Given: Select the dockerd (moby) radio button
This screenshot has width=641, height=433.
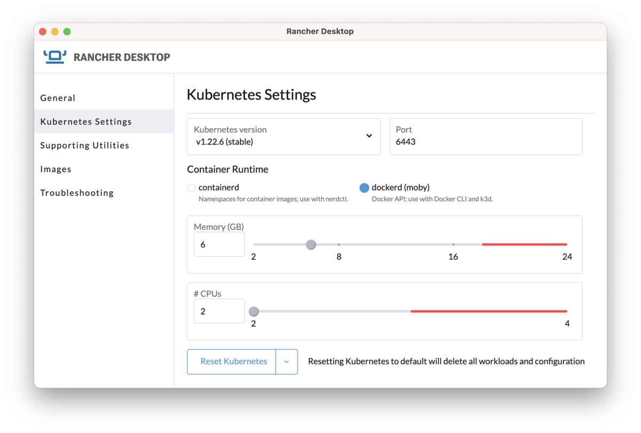Looking at the screenshot, I should [364, 188].
